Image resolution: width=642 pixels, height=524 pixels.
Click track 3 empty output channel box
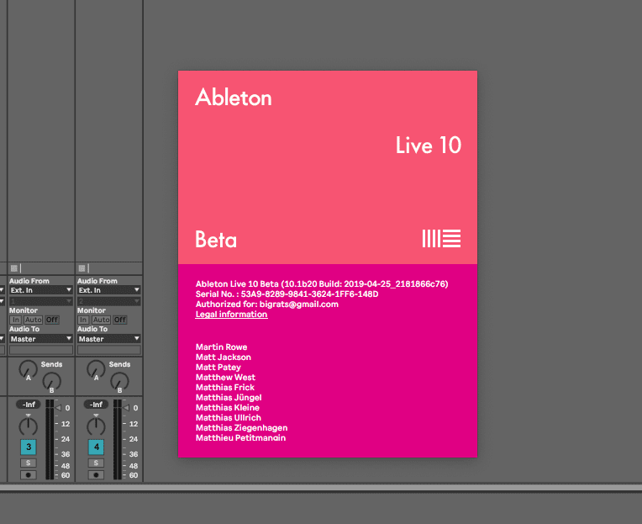(41, 350)
